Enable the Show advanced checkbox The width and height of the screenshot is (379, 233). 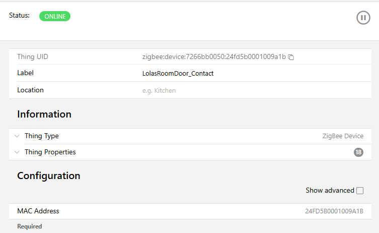click(360, 191)
